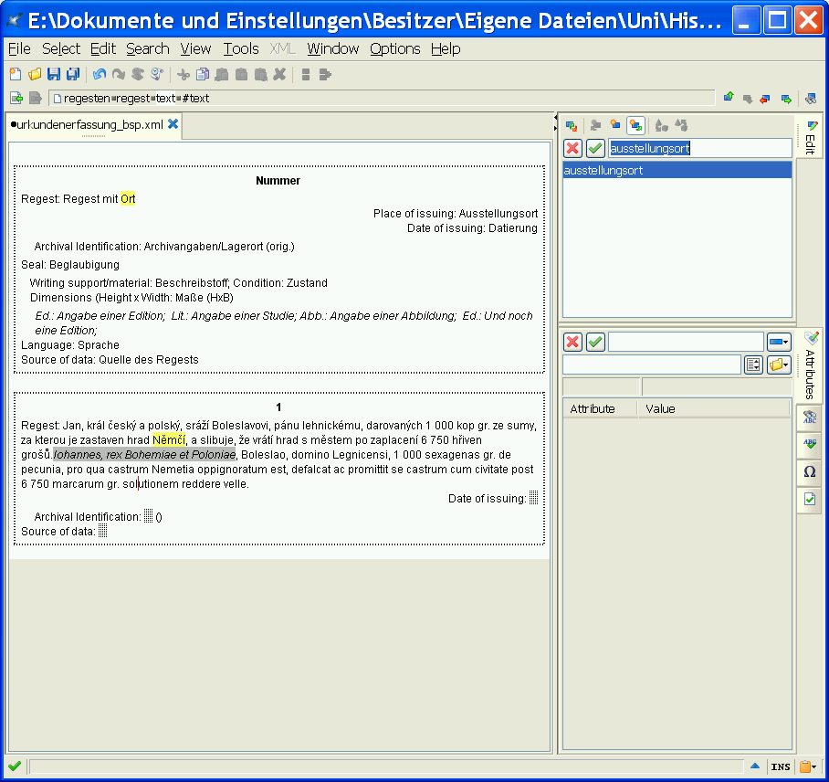Click the Join elements icon
The width and height of the screenshot is (829, 782).
pos(325,74)
